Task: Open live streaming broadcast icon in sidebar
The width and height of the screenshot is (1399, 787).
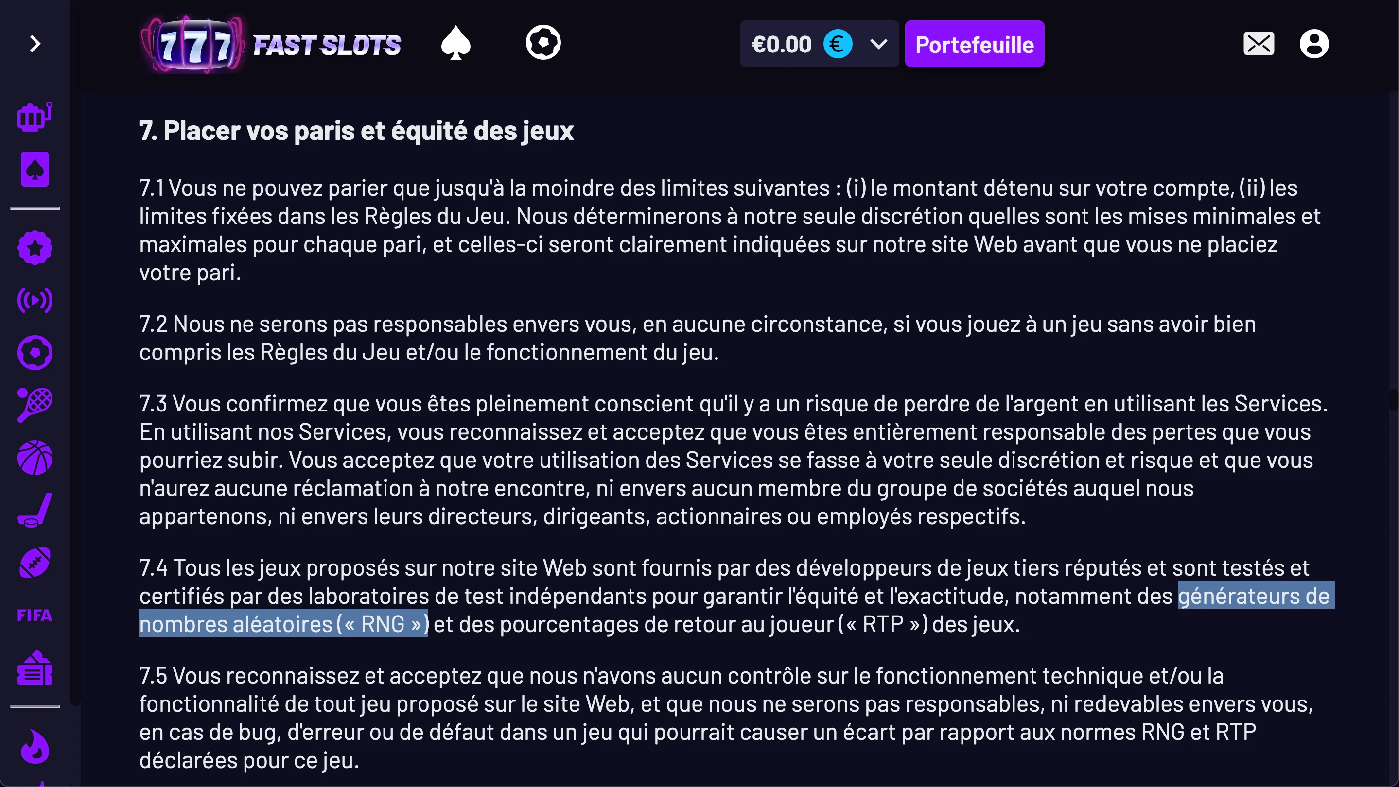Action: pyautogui.click(x=35, y=300)
